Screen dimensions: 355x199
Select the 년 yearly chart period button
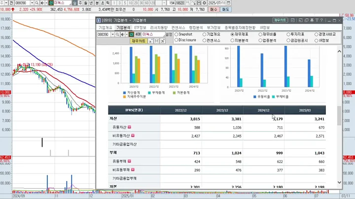click(91, 3)
